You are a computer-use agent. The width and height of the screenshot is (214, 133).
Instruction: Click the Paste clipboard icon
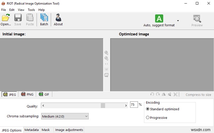click(x=30, y=18)
